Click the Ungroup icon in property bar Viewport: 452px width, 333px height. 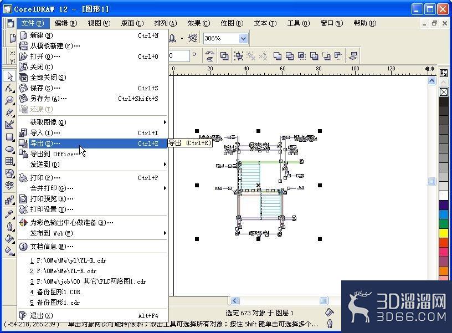click(251, 55)
